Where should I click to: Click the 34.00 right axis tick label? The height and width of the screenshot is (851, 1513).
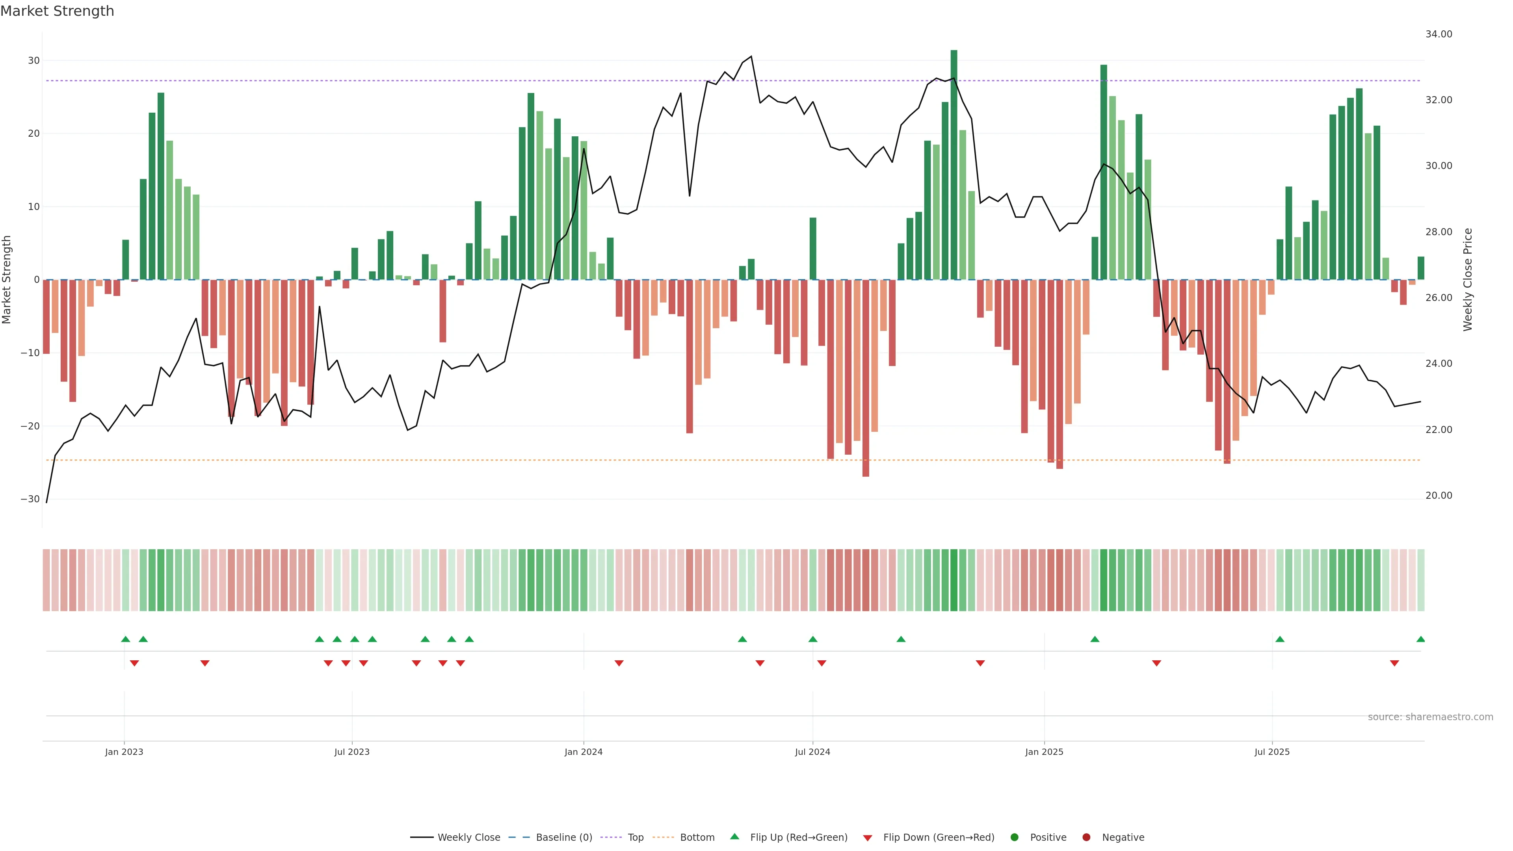(x=1439, y=34)
